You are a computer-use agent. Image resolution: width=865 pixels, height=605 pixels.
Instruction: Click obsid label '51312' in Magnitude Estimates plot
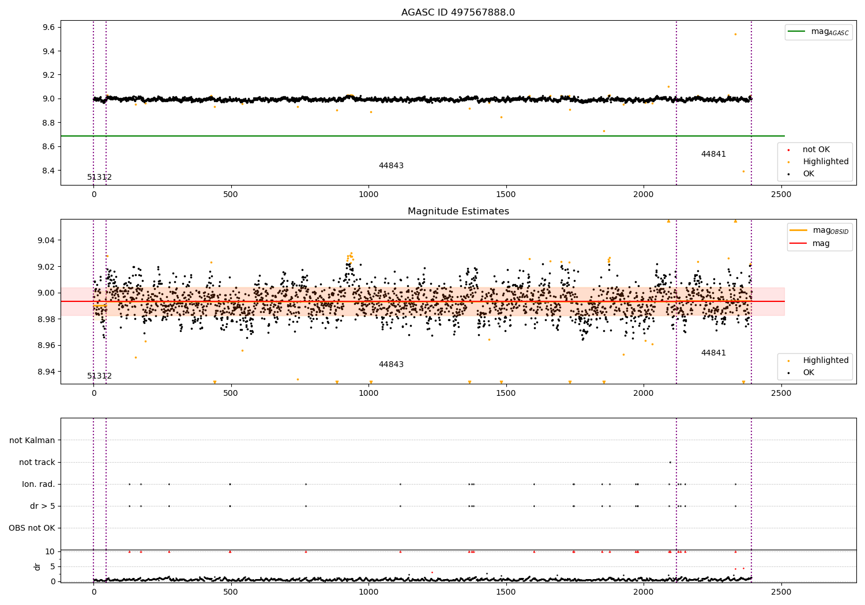point(100,376)
